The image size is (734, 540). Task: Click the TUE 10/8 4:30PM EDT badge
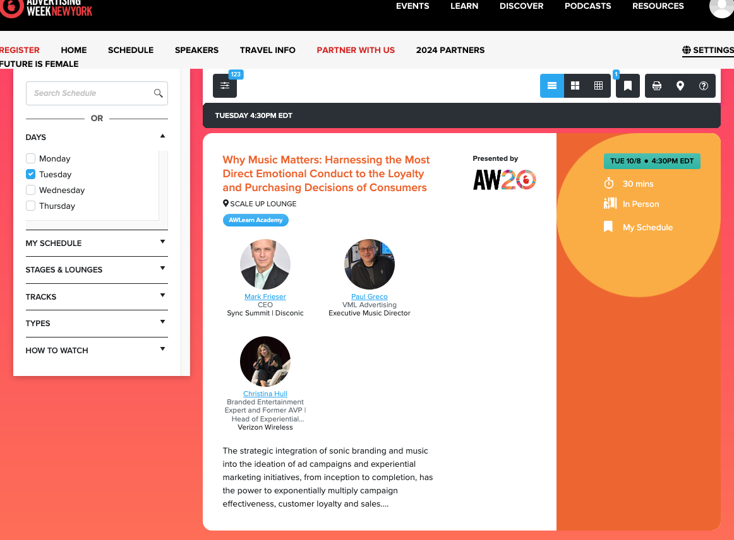[x=652, y=161]
